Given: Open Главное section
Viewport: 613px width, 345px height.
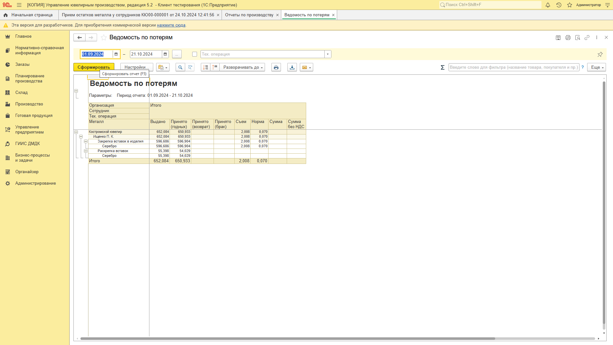Looking at the screenshot, I should [23, 36].
